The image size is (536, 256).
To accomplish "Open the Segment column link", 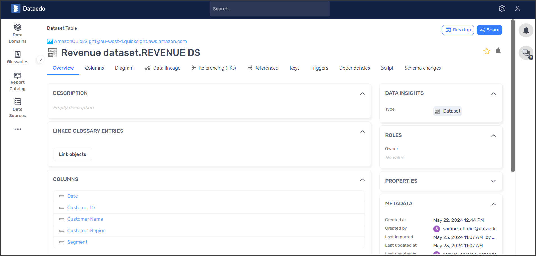I will pyautogui.click(x=77, y=242).
